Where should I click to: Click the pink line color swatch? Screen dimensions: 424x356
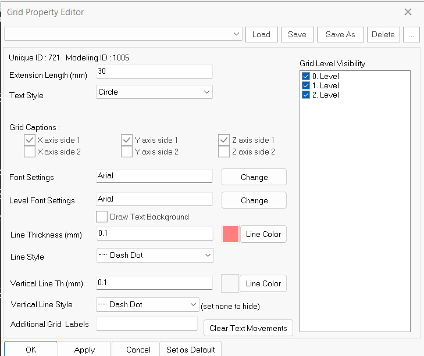pyautogui.click(x=230, y=234)
